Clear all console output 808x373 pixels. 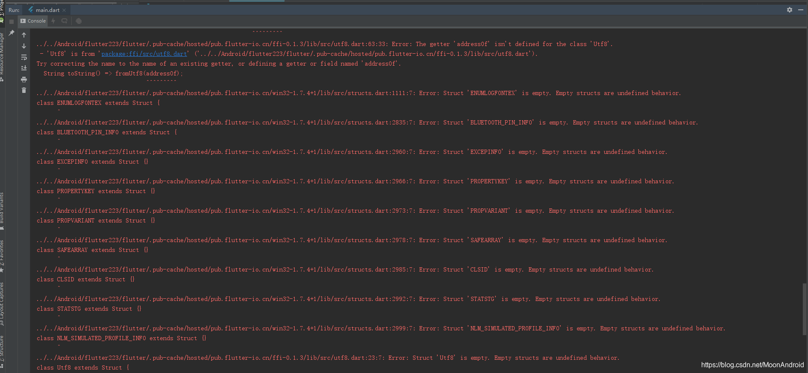[x=24, y=90]
